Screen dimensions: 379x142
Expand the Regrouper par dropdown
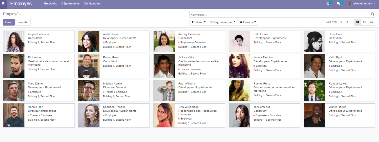[x=223, y=22]
